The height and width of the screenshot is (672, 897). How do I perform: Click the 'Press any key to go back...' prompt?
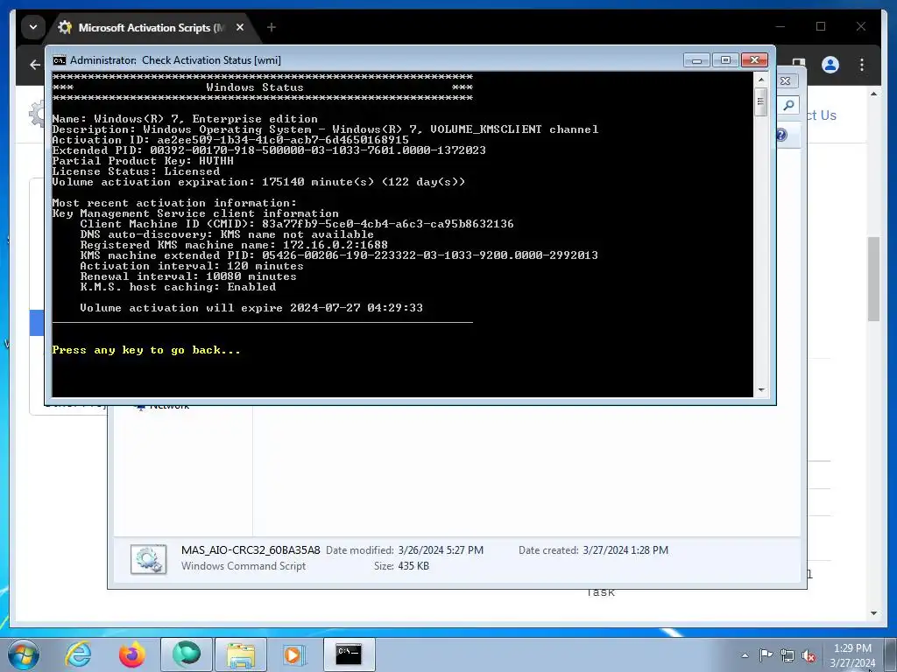point(146,350)
